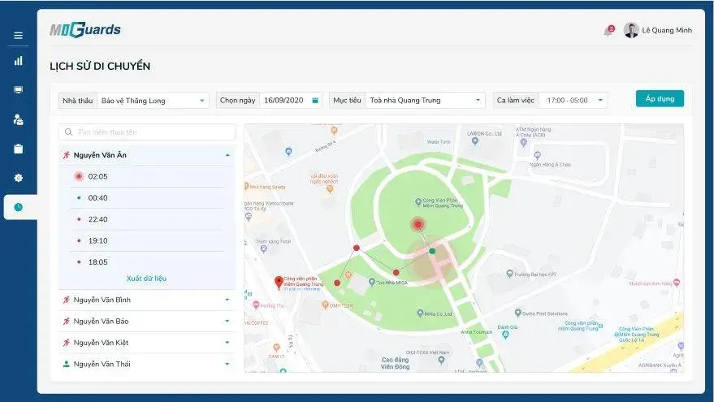Open the notification bell

coord(608,31)
